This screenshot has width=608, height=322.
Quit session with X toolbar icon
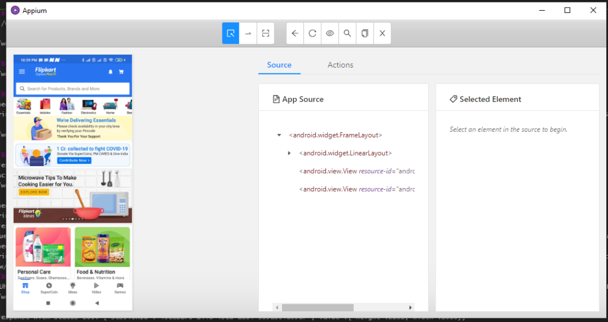382,33
